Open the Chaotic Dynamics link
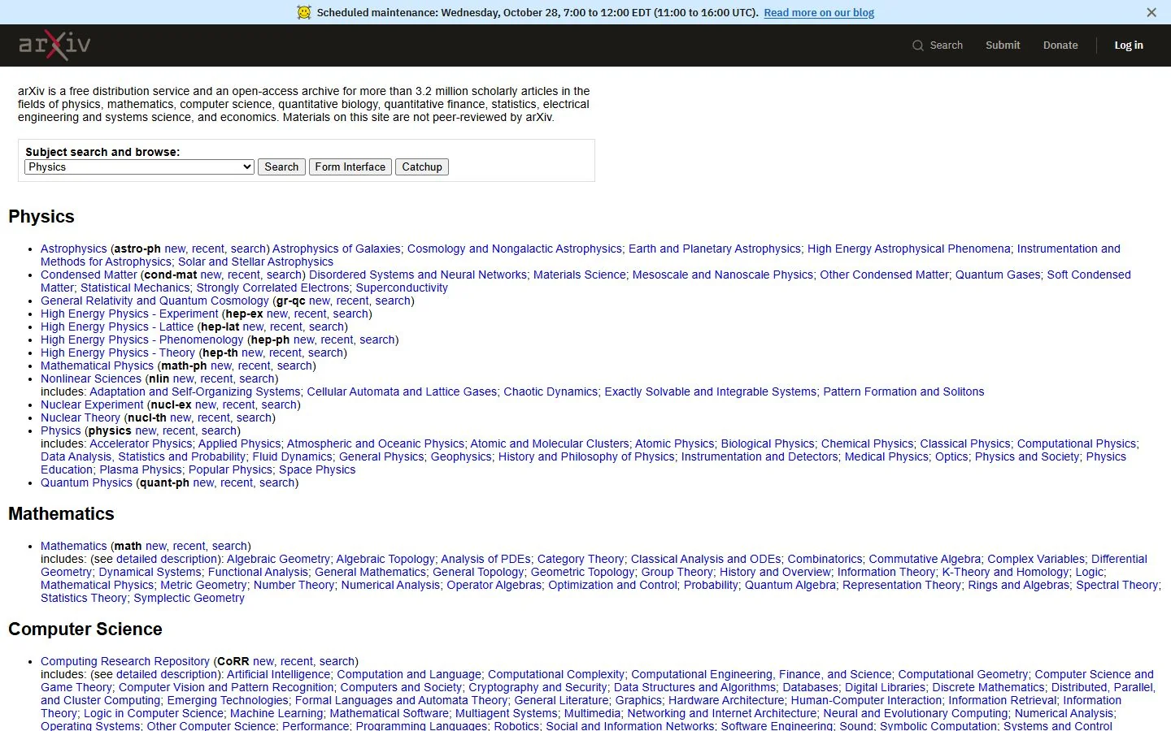The image size is (1171, 731). [551, 391]
